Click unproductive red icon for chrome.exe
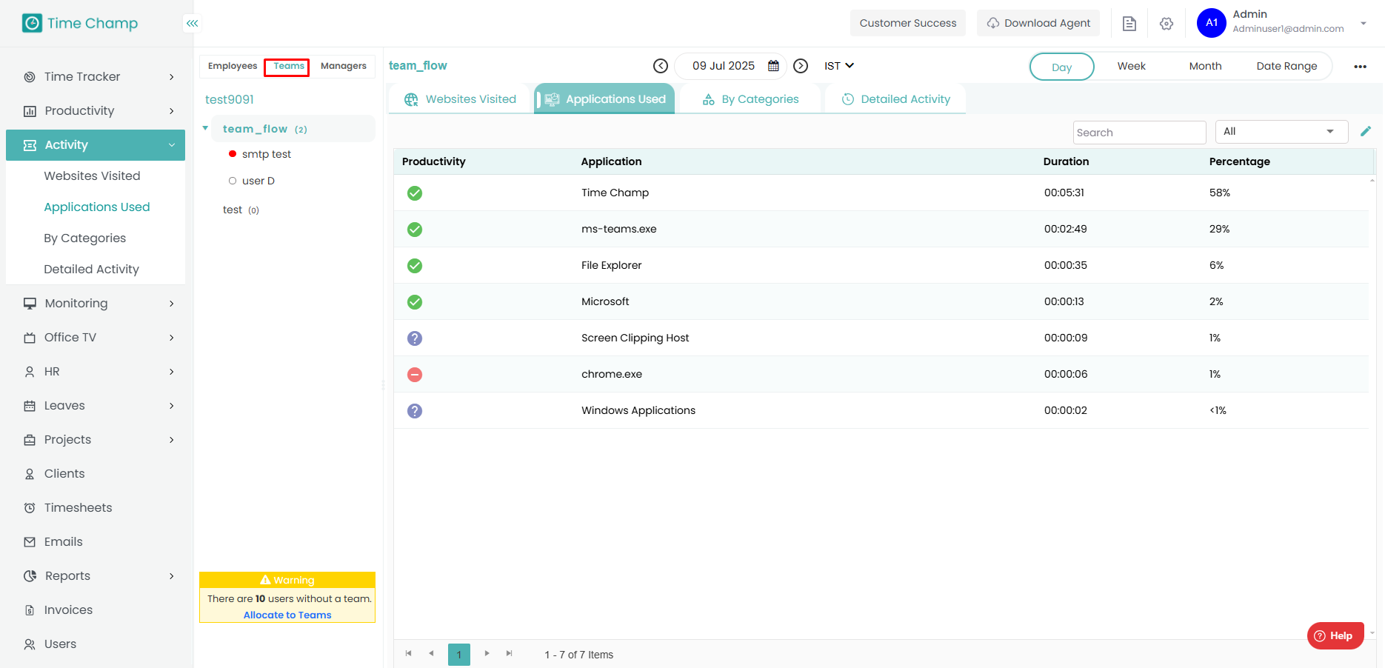1385x668 pixels. pos(415,375)
